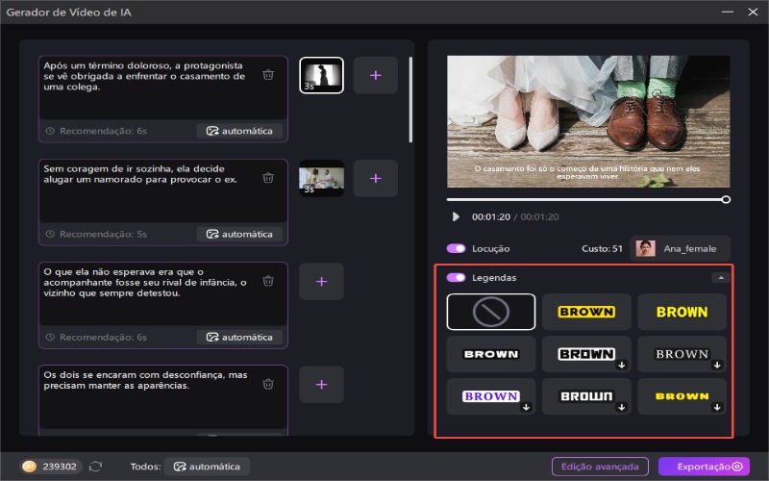Select the silhouette clip thumbnail, 3s
769x481 pixels.
(322, 75)
